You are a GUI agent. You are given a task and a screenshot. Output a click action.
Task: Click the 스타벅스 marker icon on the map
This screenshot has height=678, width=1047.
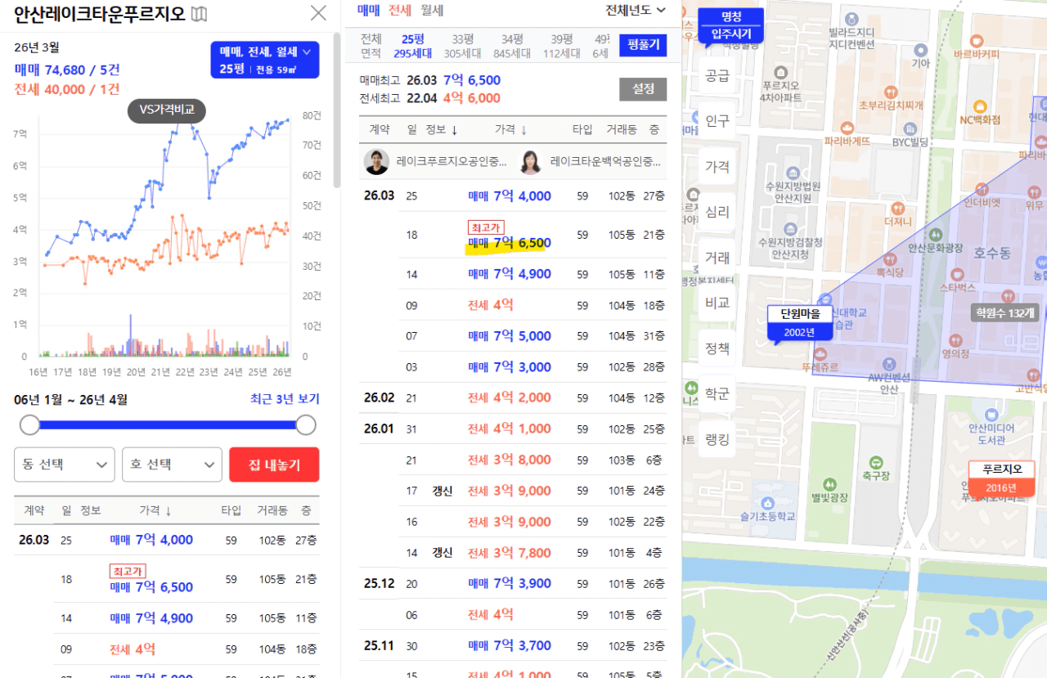click(x=957, y=273)
